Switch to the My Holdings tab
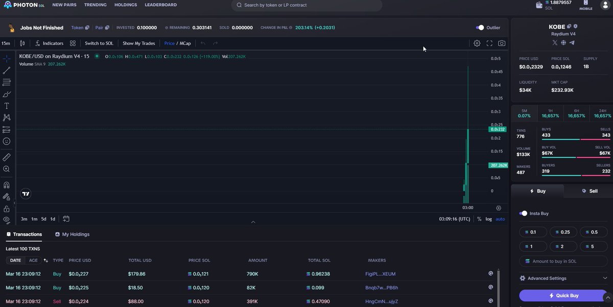Screen dimensions: 613x307 click(72, 234)
